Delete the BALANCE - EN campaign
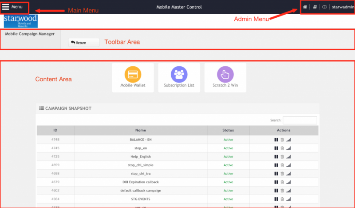 [282, 140]
